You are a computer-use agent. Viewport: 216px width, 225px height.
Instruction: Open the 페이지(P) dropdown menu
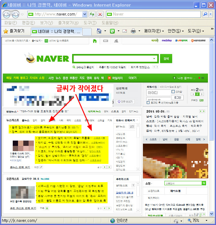click(x=154, y=31)
